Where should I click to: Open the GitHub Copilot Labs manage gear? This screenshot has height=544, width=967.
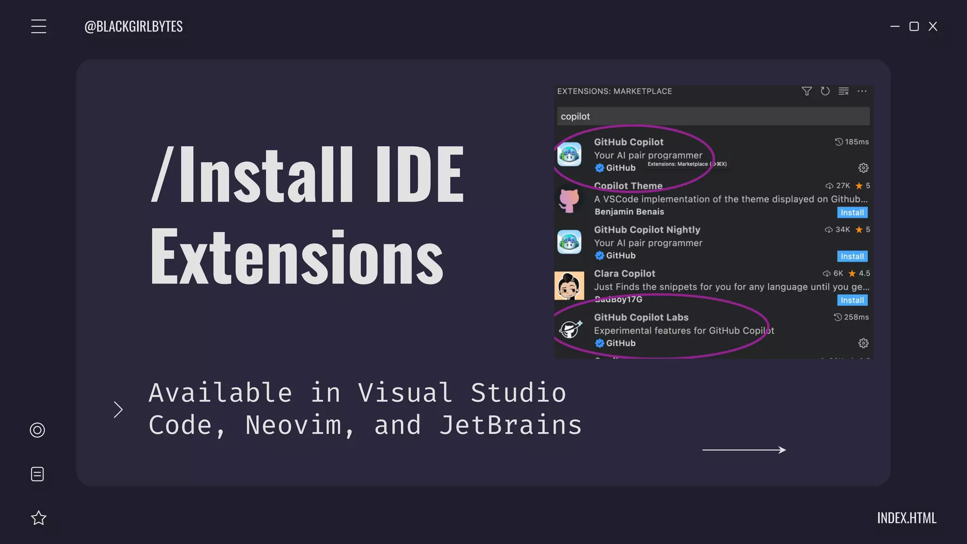[x=863, y=343]
